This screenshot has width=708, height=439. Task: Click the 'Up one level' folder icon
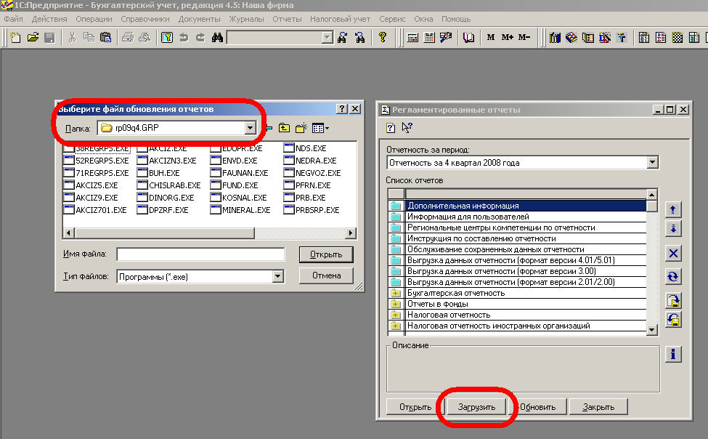pos(283,129)
